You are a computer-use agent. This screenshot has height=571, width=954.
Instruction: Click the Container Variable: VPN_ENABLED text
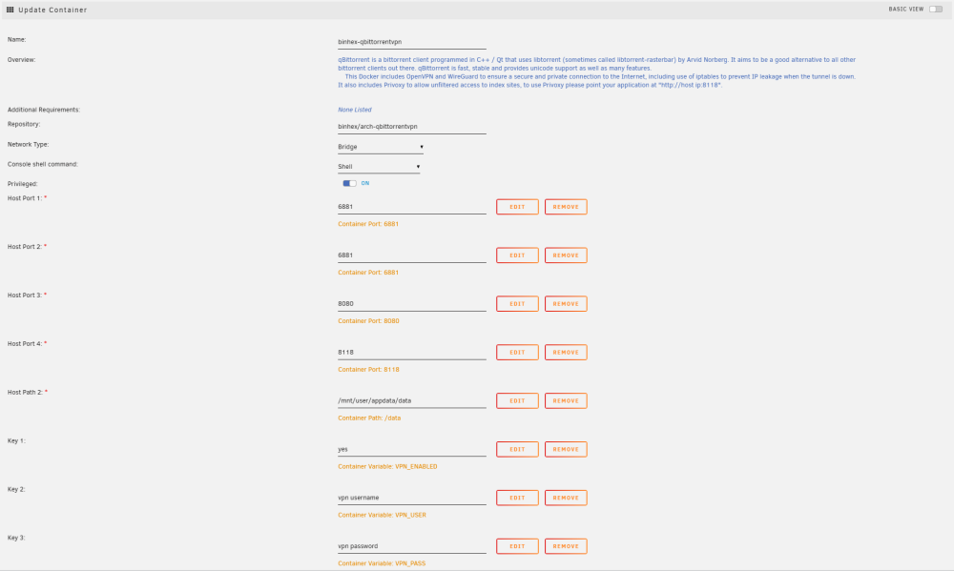[x=387, y=467]
